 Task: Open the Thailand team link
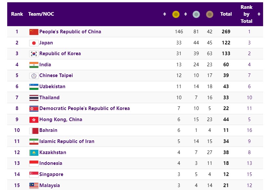(49, 98)
